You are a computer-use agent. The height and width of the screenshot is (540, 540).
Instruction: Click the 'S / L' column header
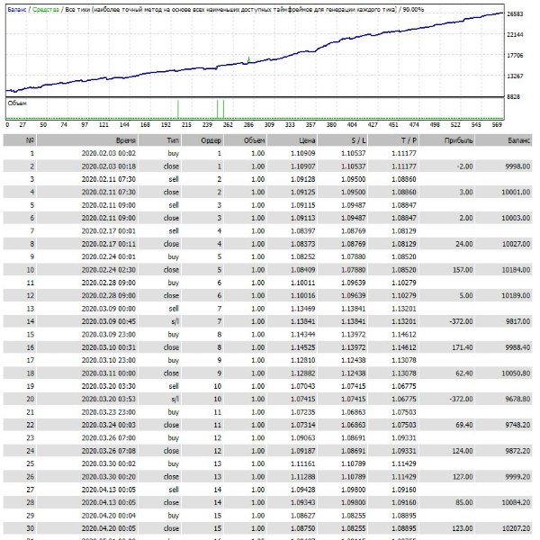click(x=343, y=140)
